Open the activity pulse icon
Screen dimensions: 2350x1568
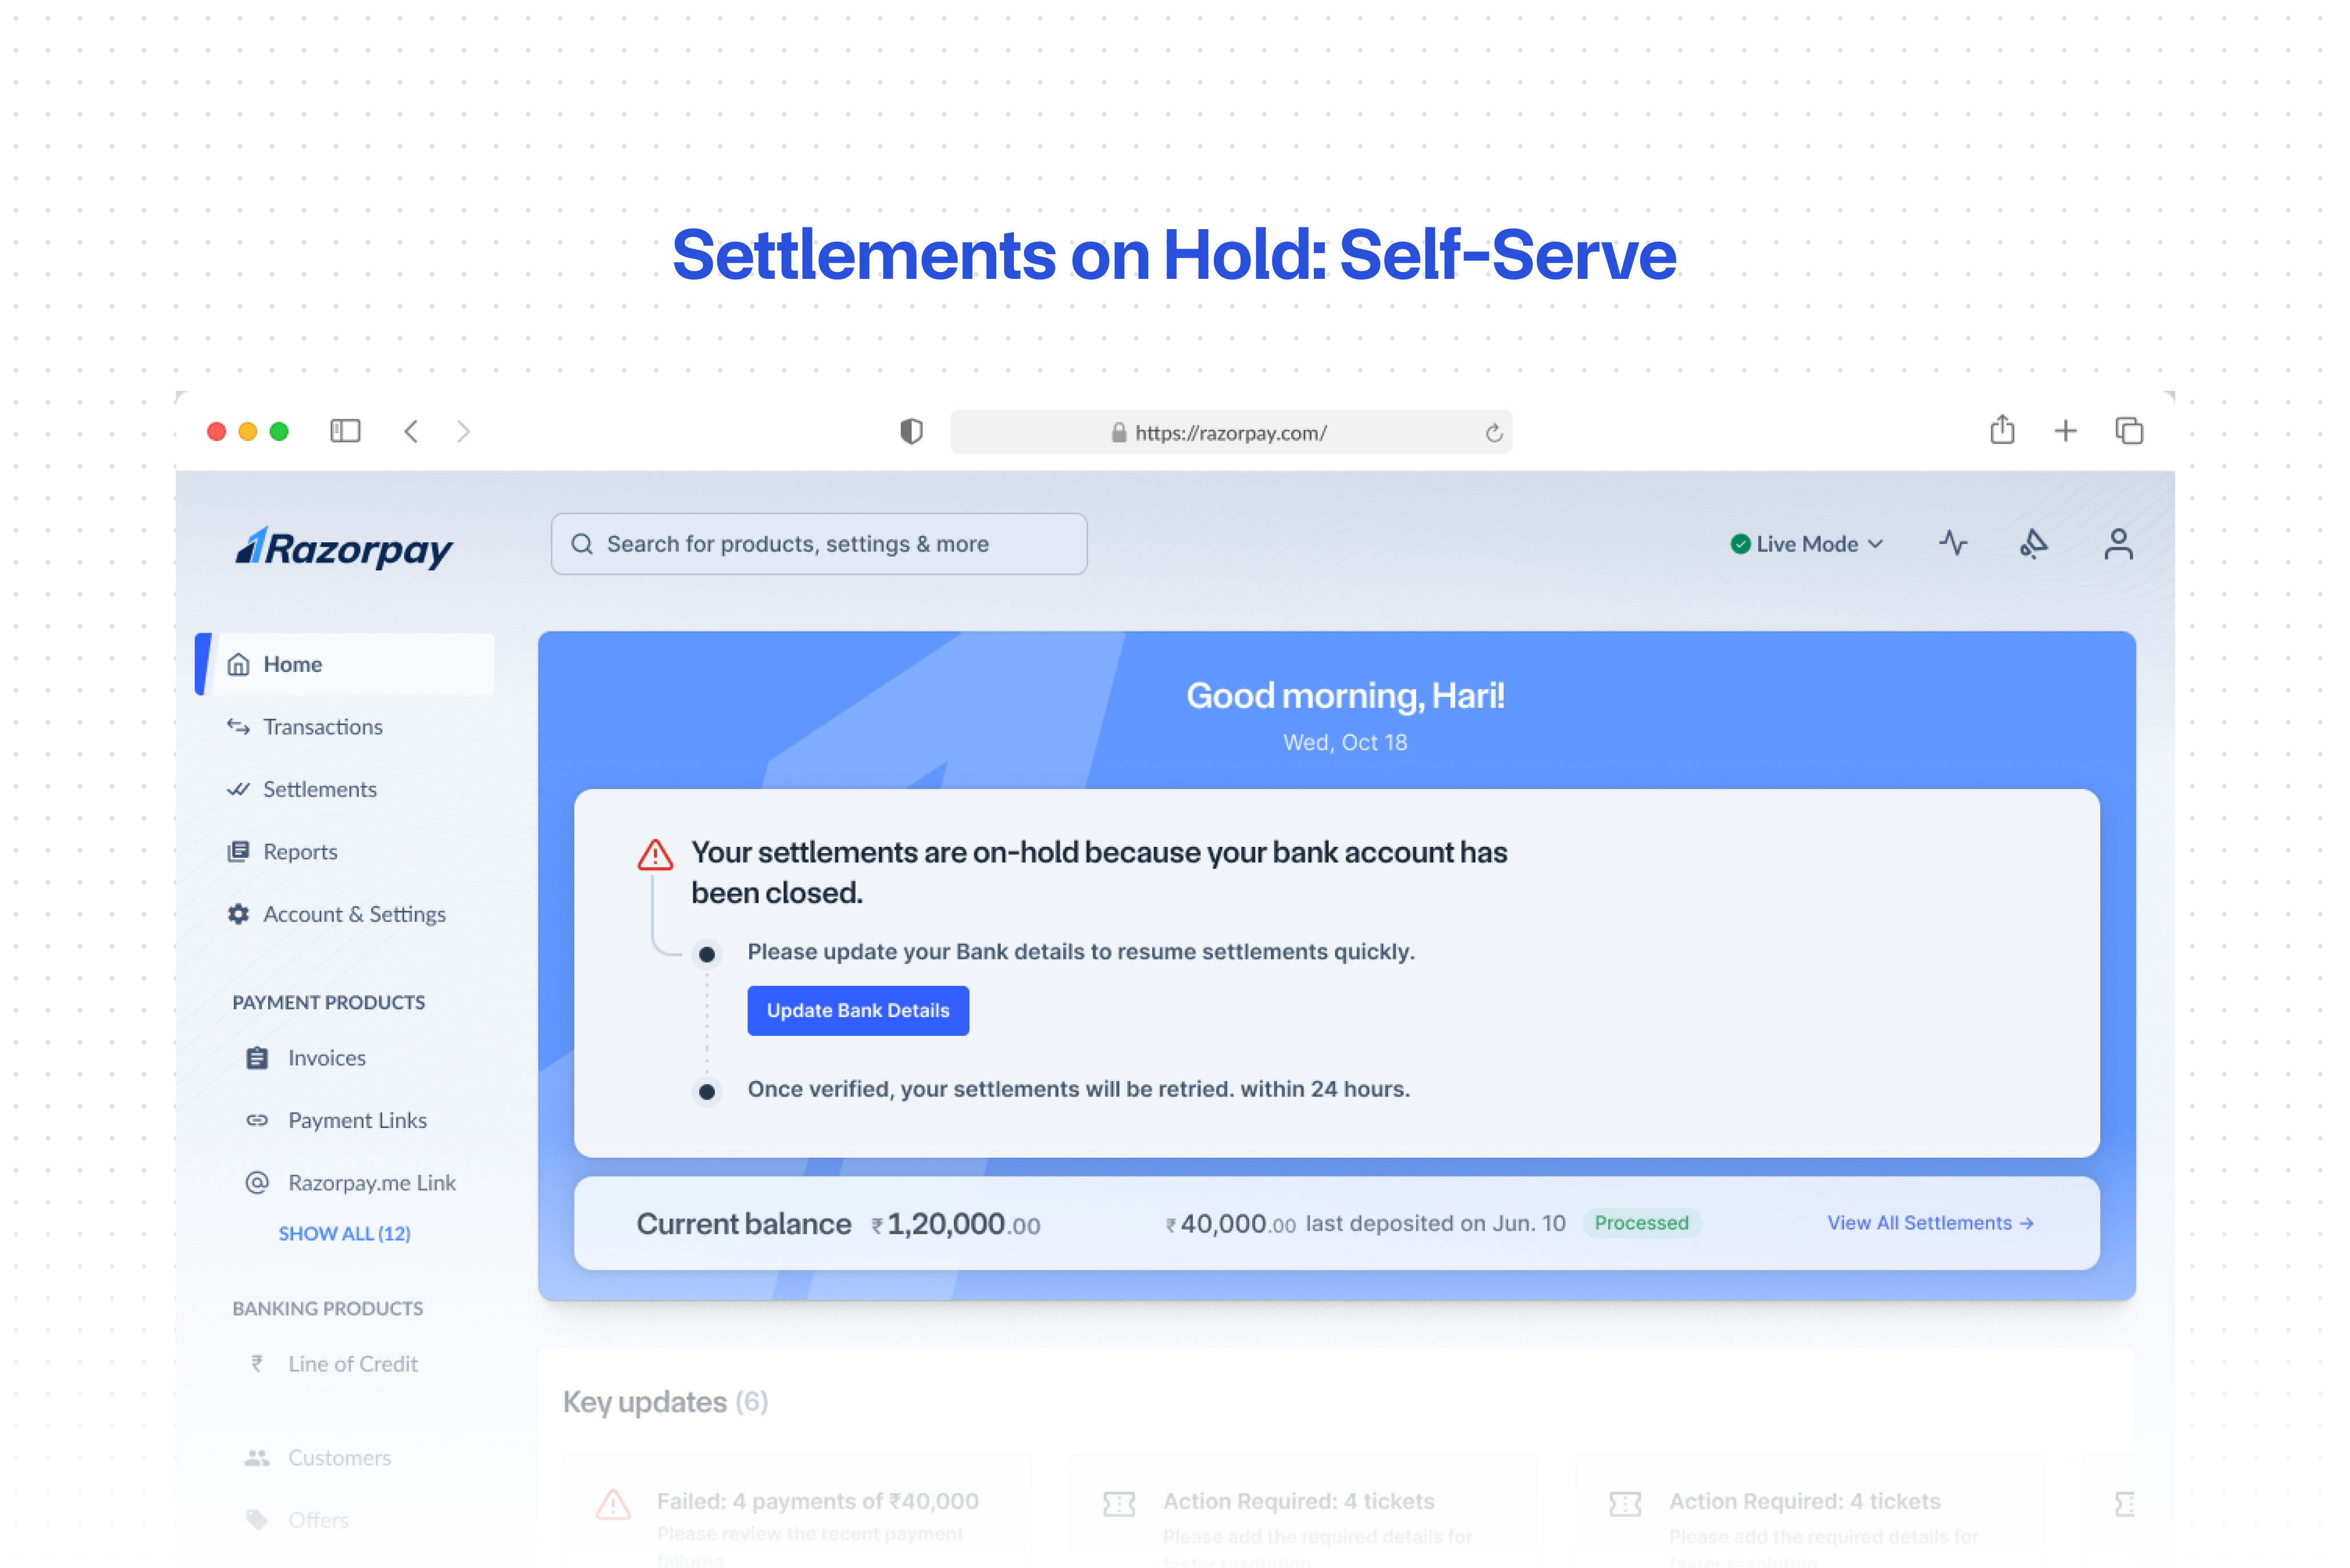[1953, 543]
